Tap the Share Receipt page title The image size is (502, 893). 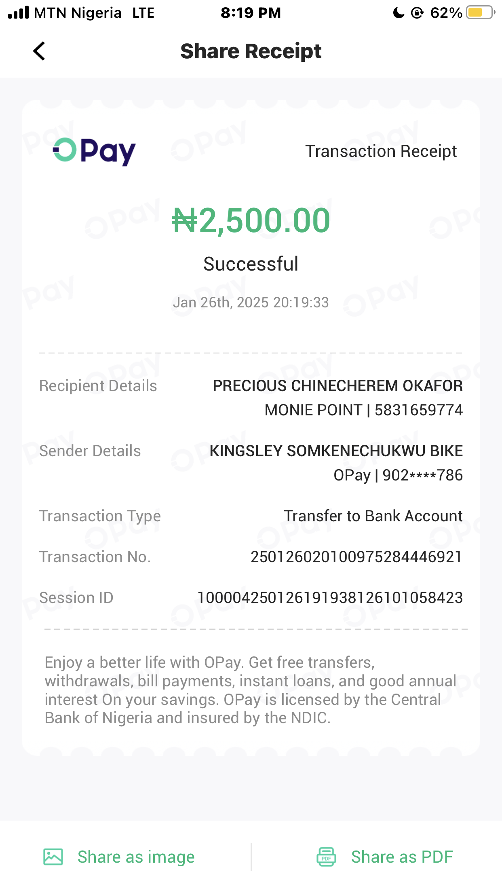[x=251, y=51]
